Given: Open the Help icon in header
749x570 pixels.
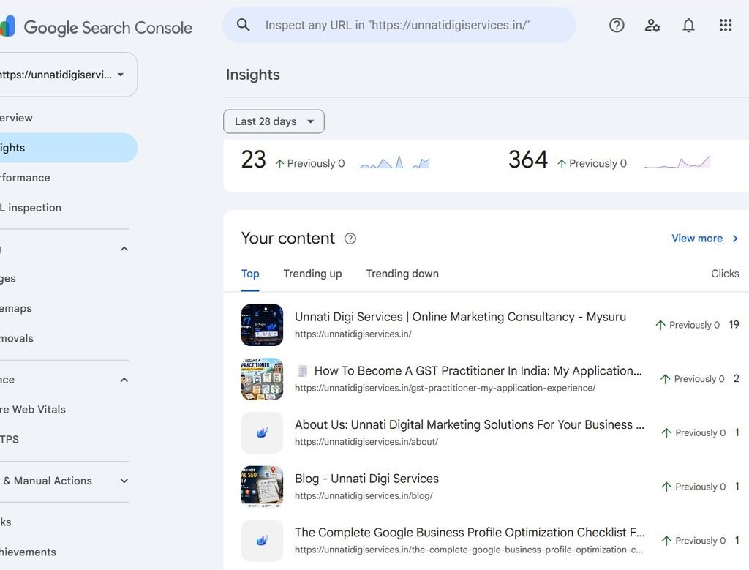Looking at the screenshot, I should 617,26.
